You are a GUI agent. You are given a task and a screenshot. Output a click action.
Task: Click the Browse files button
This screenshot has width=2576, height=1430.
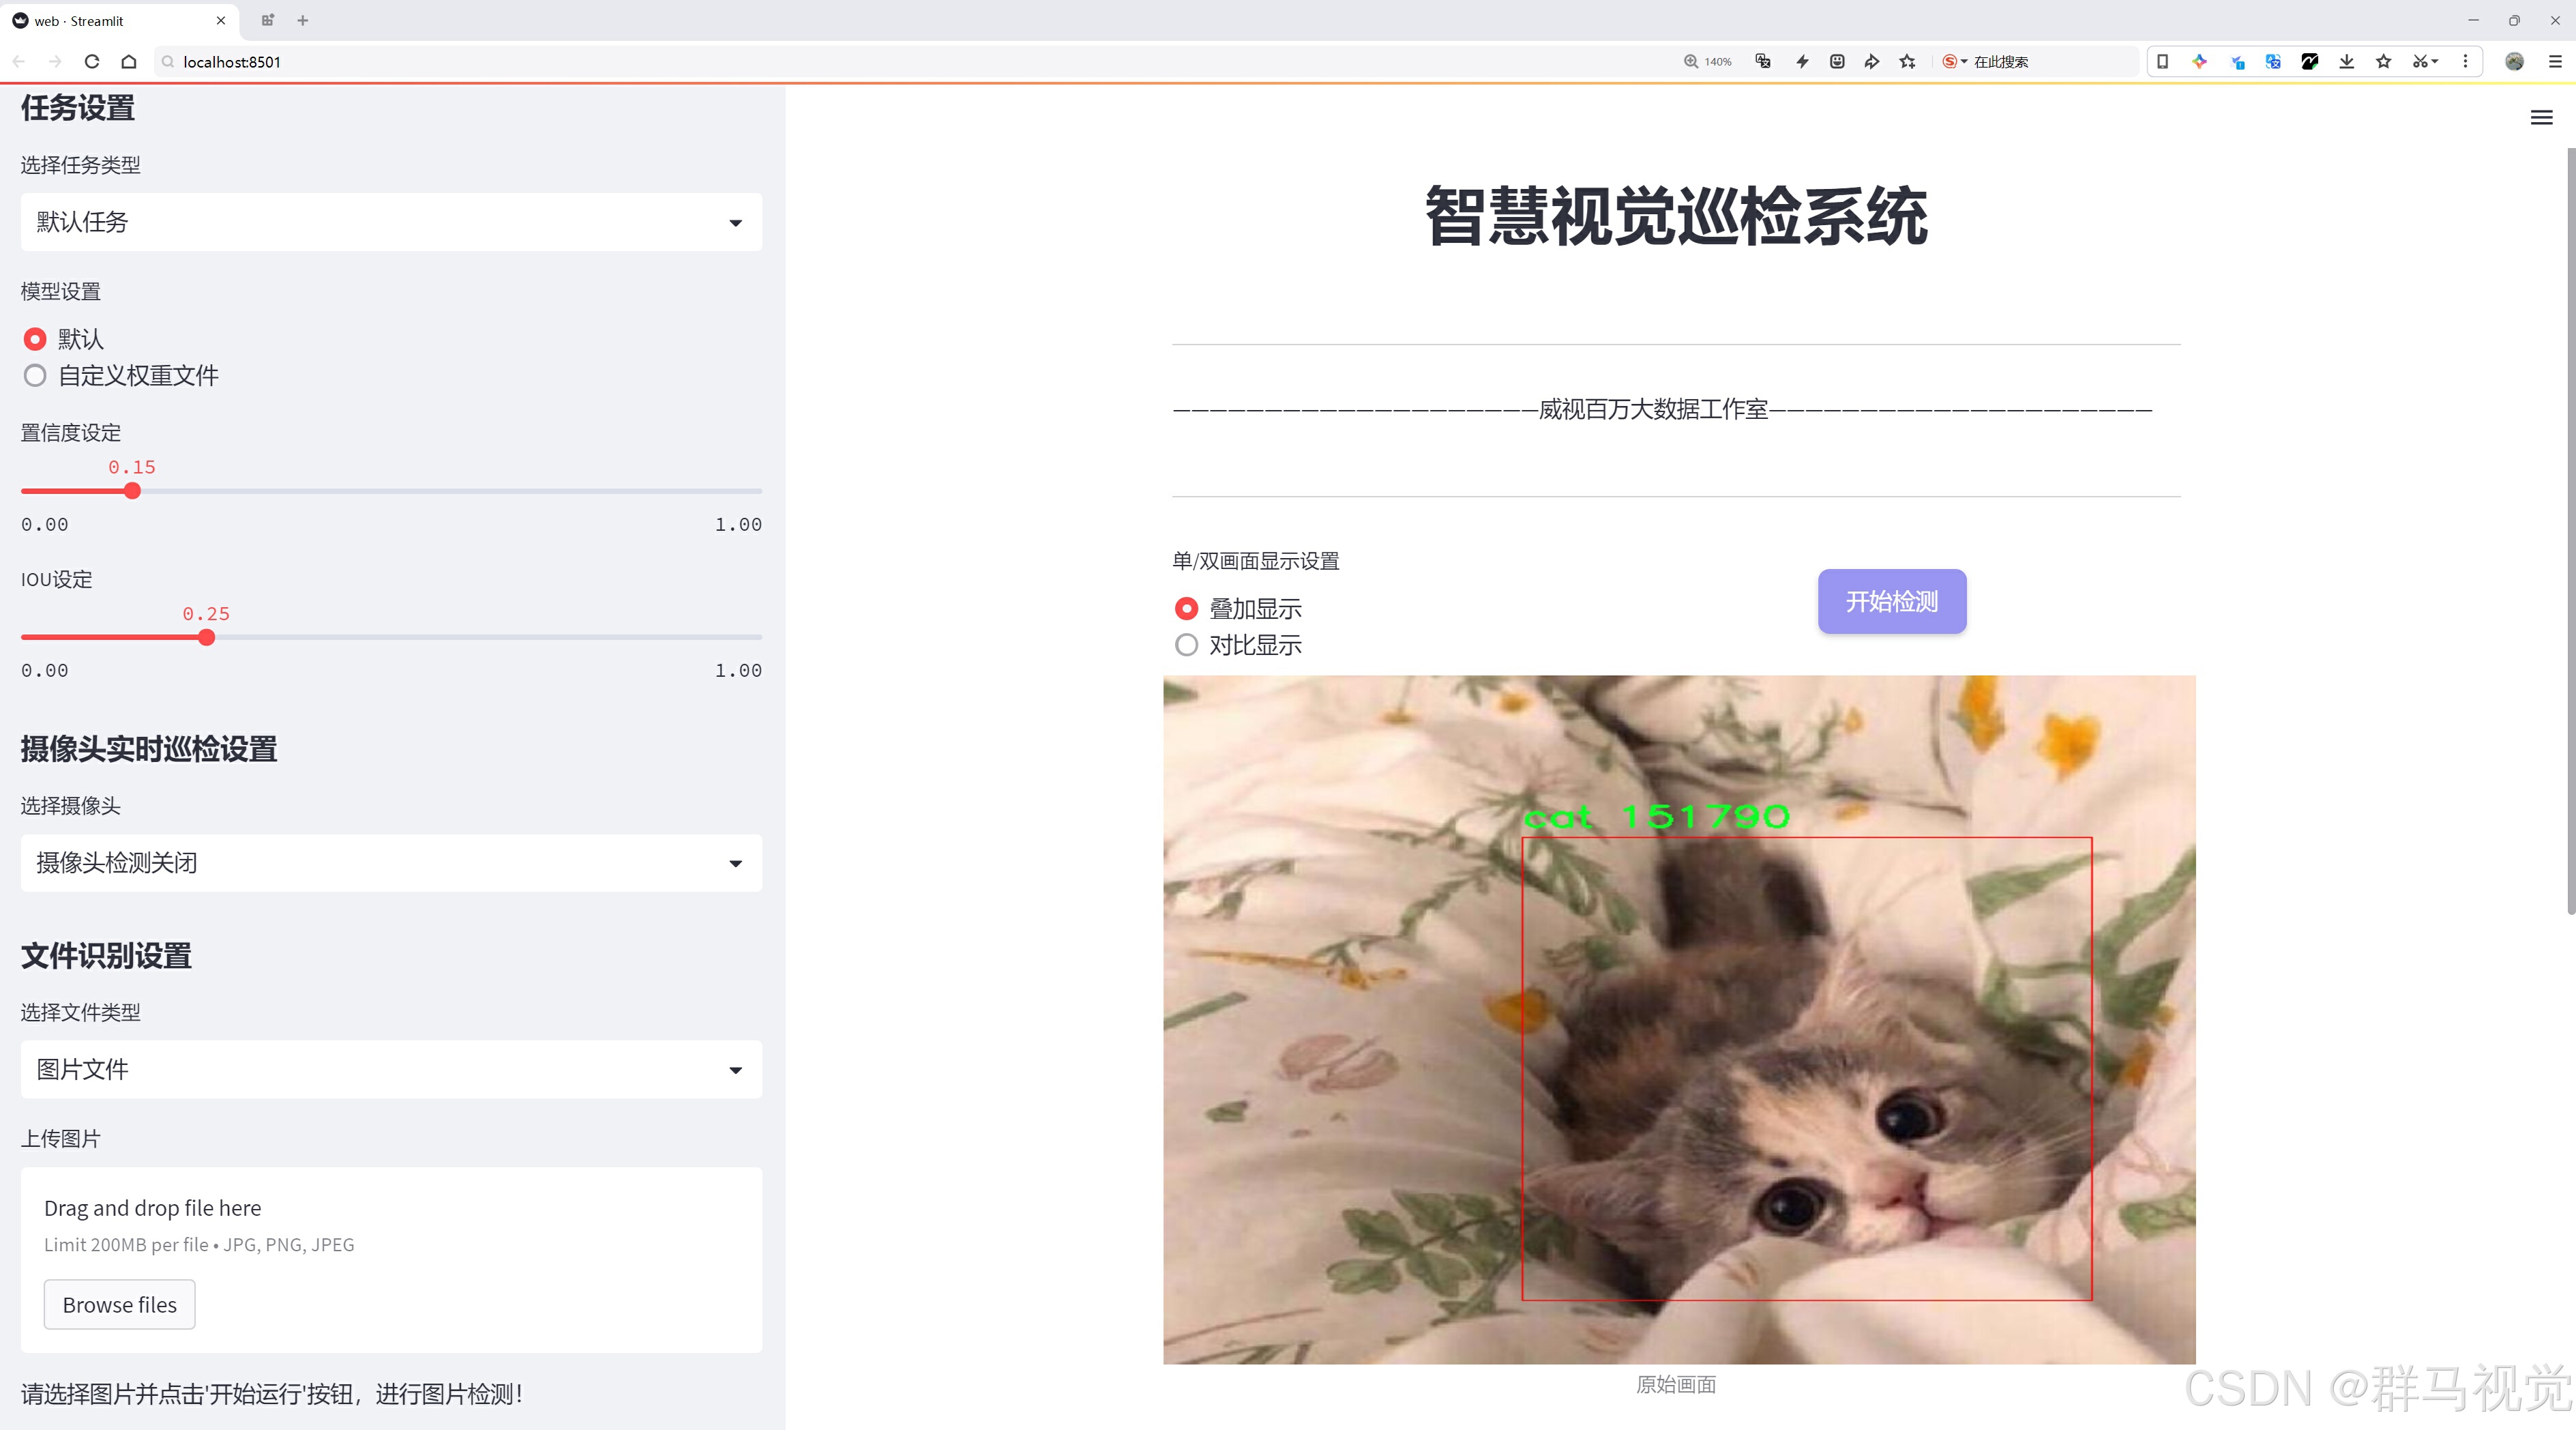119,1305
